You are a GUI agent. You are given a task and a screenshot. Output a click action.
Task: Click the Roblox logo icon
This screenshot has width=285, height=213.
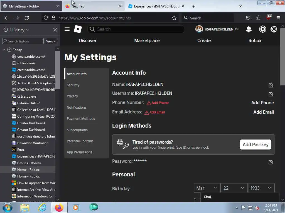click(78, 29)
